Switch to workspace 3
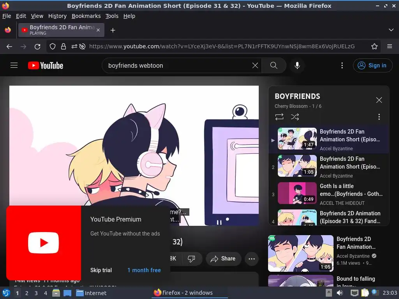This screenshot has width=399, height=299. pos(36,293)
